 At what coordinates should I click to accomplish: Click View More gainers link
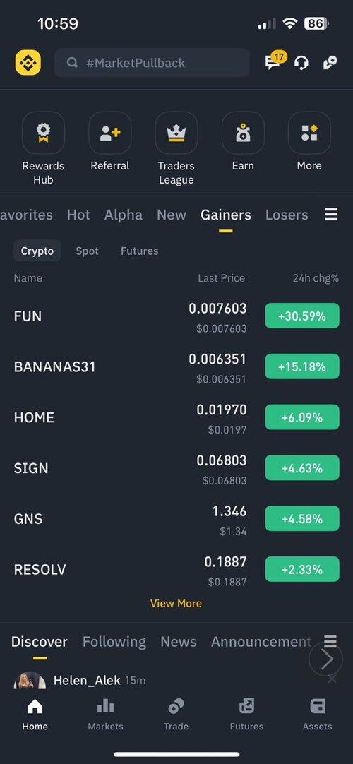click(176, 603)
